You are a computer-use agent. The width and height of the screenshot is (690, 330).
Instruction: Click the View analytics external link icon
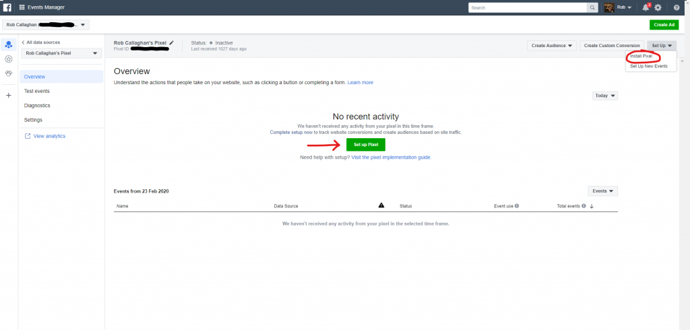tap(28, 137)
